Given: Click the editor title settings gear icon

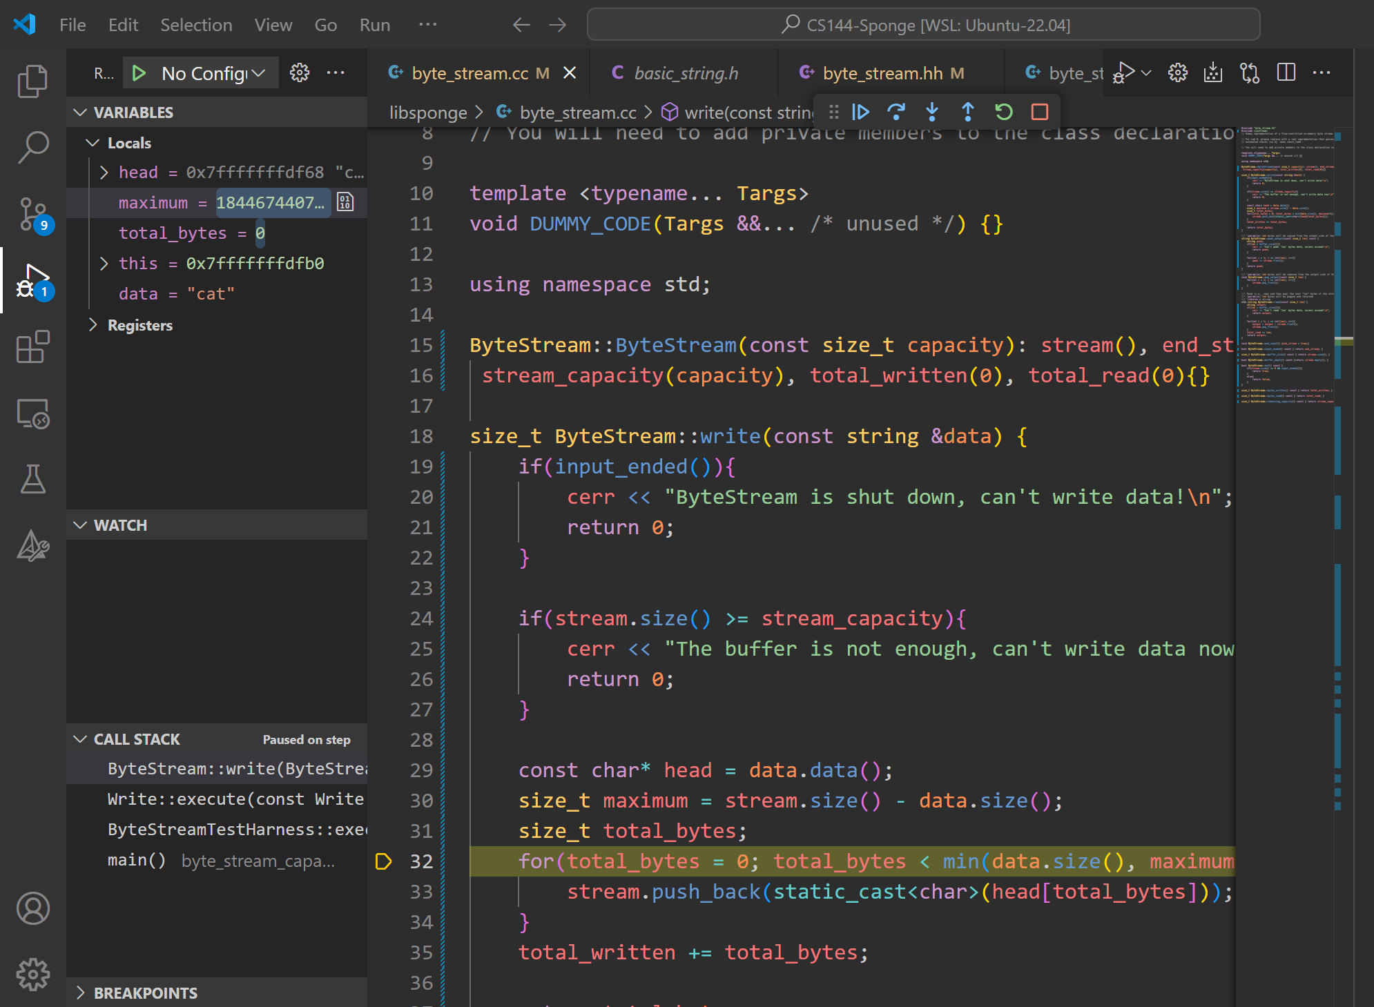Looking at the screenshot, I should click(1178, 73).
